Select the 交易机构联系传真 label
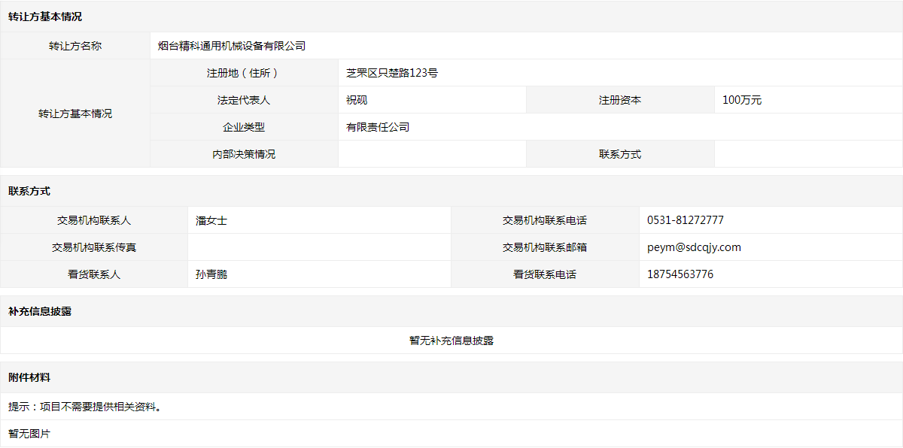903x448 pixels. 94,247
